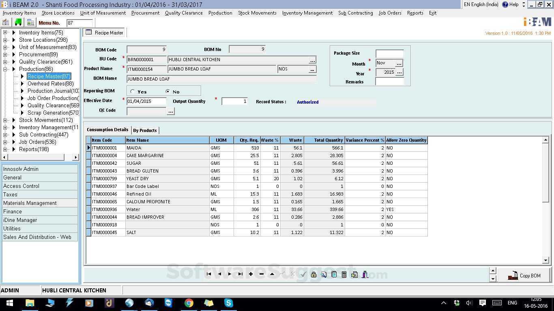Viewport: 554px width, 311px height.
Task: Select the Yes radio button for Reporting BOM
Action: (x=133, y=91)
